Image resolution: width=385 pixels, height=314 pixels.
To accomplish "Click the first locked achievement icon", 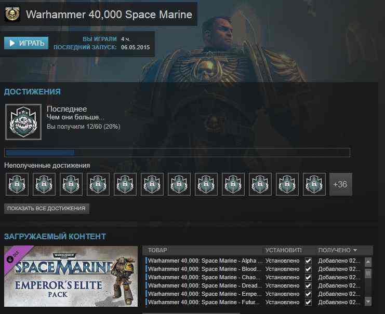I will coord(17,184).
